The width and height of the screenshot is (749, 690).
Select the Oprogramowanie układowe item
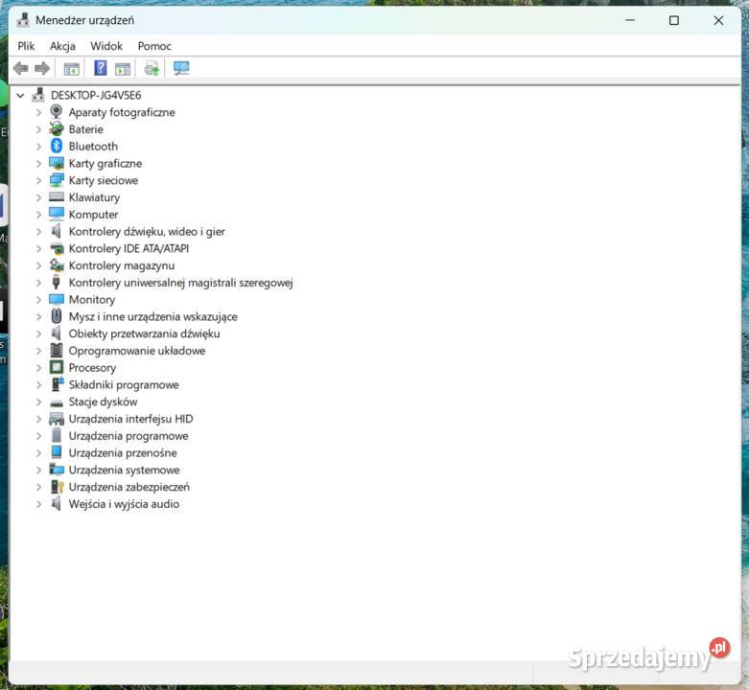point(136,351)
